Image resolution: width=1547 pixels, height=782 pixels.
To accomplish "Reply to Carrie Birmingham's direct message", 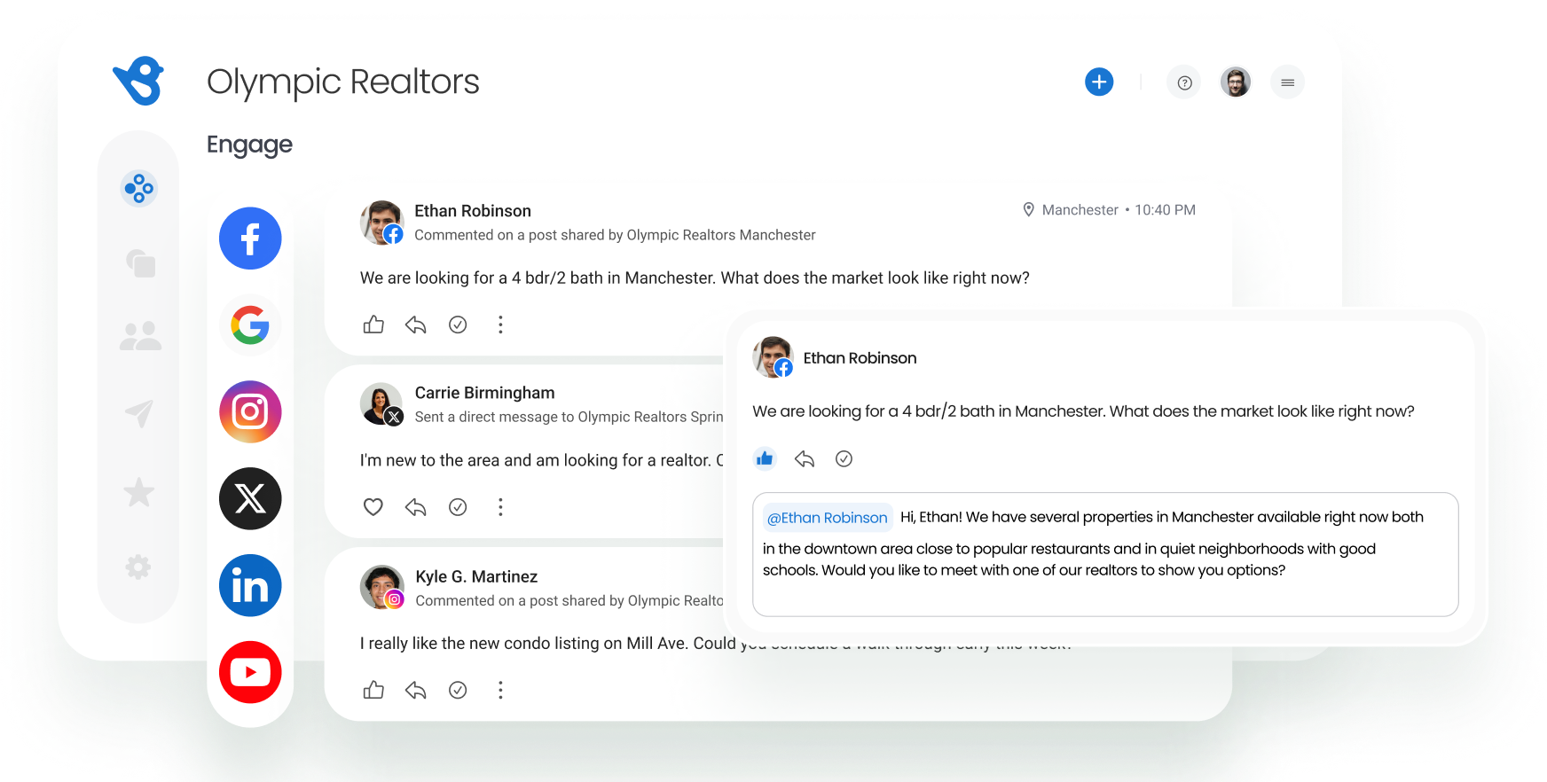I will tap(415, 507).
